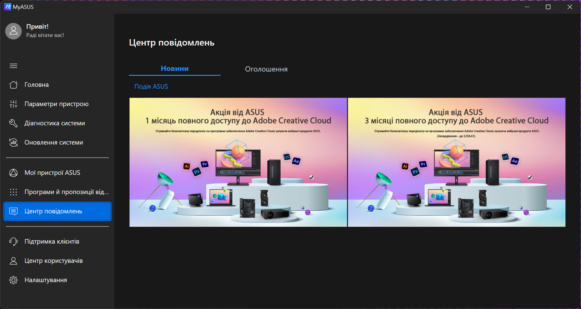
Task: Collapse the sidebar with the hamburger menu icon
Action: pos(13,66)
